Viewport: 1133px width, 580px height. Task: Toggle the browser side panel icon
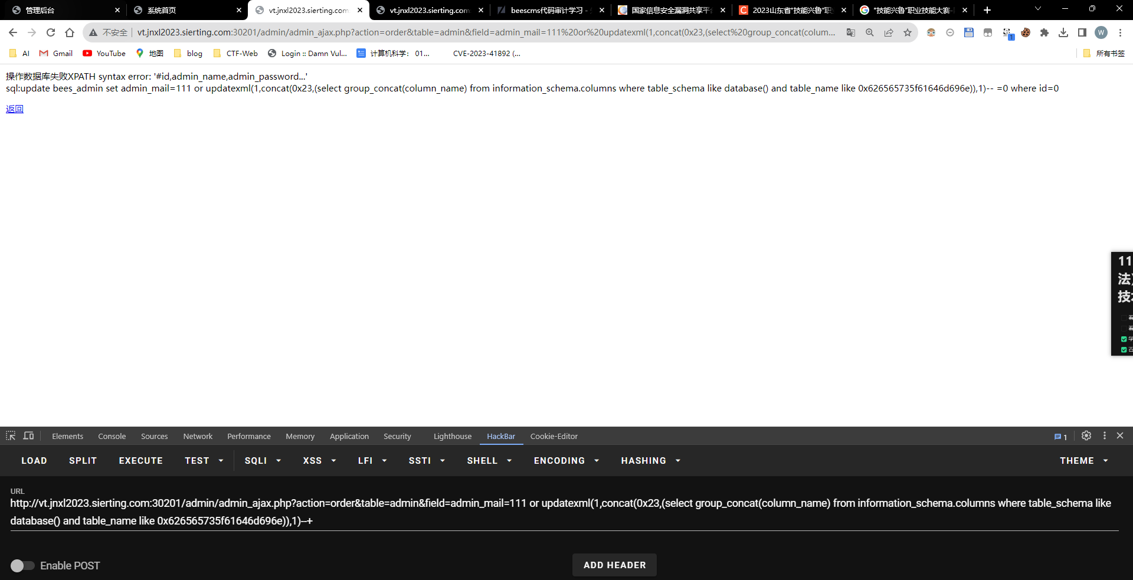coord(1082,32)
